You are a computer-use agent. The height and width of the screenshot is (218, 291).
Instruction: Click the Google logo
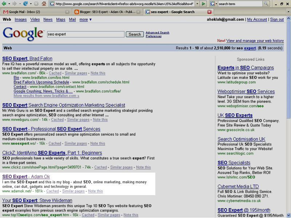(x=23, y=33)
